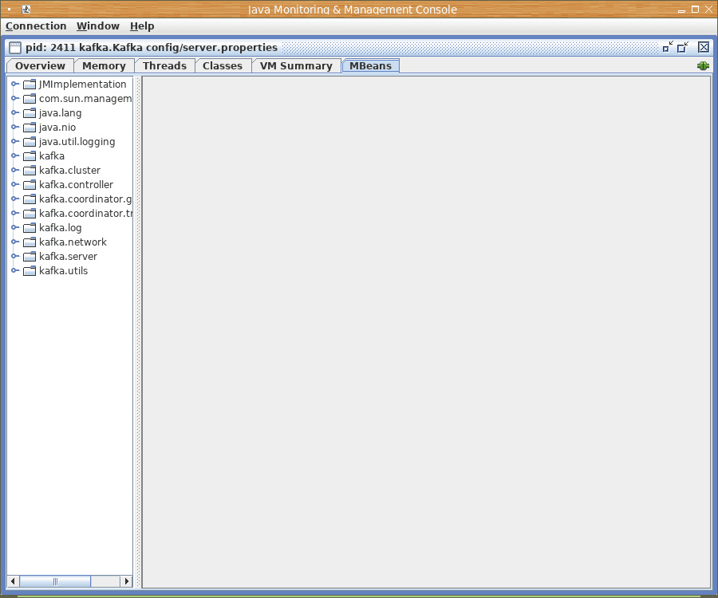Switch to the Overview tab
The image size is (718, 598).
tap(41, 66)
